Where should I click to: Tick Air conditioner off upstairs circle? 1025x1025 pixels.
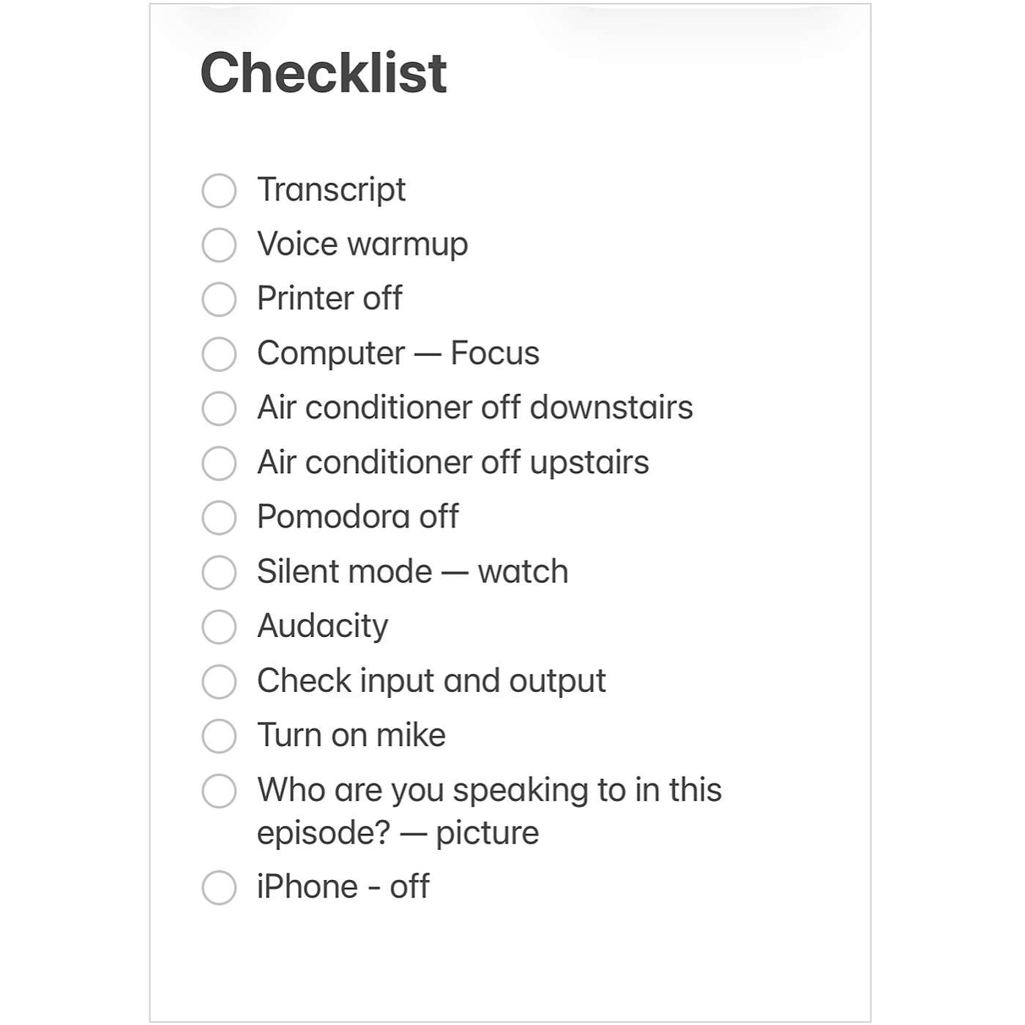(x=219, y=463)
